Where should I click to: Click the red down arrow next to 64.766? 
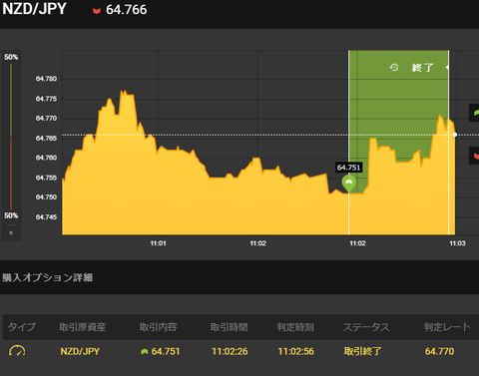point(97,11)
